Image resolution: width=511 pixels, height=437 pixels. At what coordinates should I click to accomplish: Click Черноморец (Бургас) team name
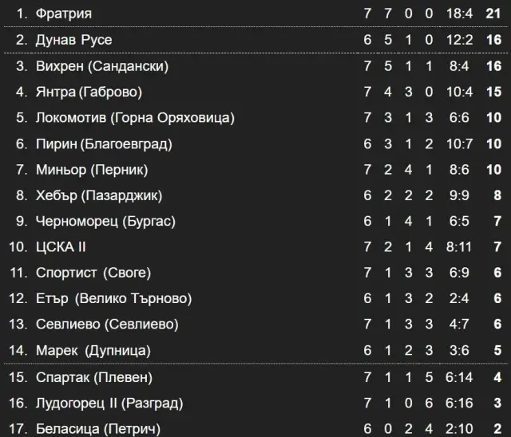pos(105,221)
